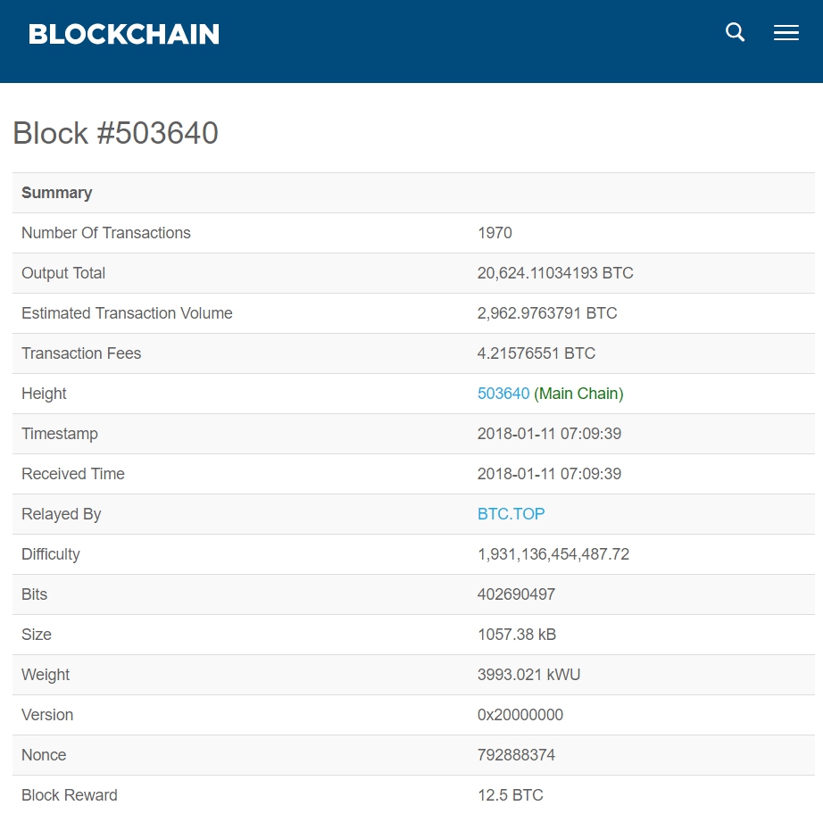Open the BTC.TOP relay link
The height and width of the screenshot is (814, 823).
point(511,514)
